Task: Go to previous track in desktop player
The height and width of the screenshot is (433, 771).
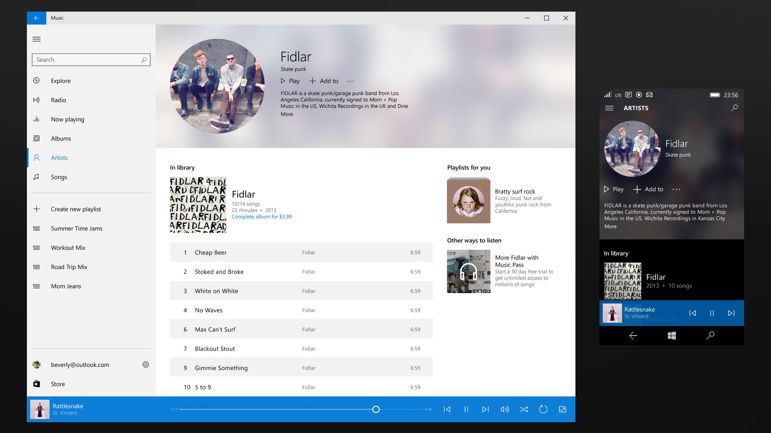Action: [447, 409]
